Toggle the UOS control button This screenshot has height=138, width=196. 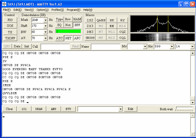(10, 26)
